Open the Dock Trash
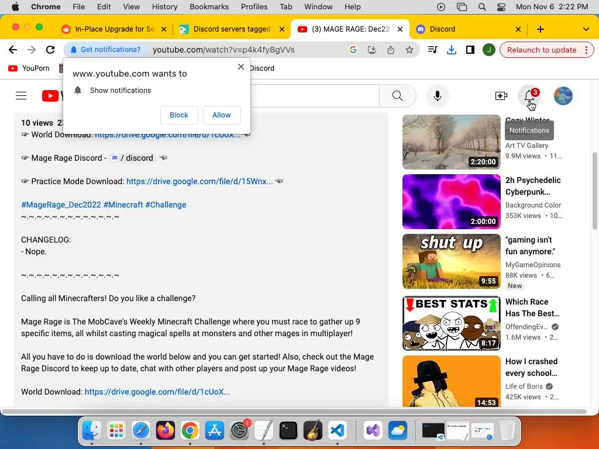Image resolution: width=599 pixels, height=449 pixels. coord(507,431)
